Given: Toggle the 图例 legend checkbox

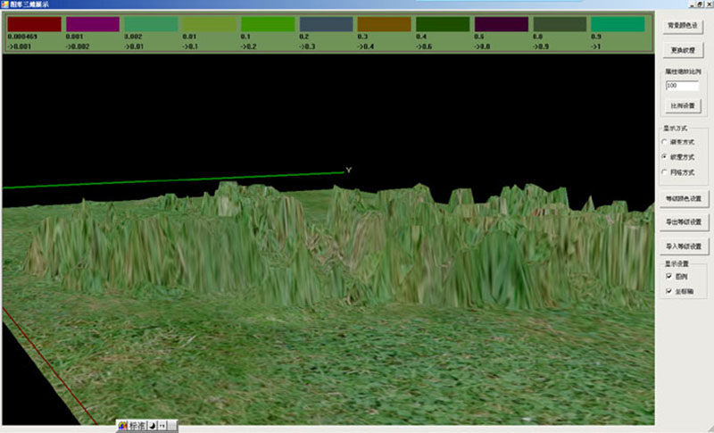Looking at the screenshot, I should coord(667,277).
